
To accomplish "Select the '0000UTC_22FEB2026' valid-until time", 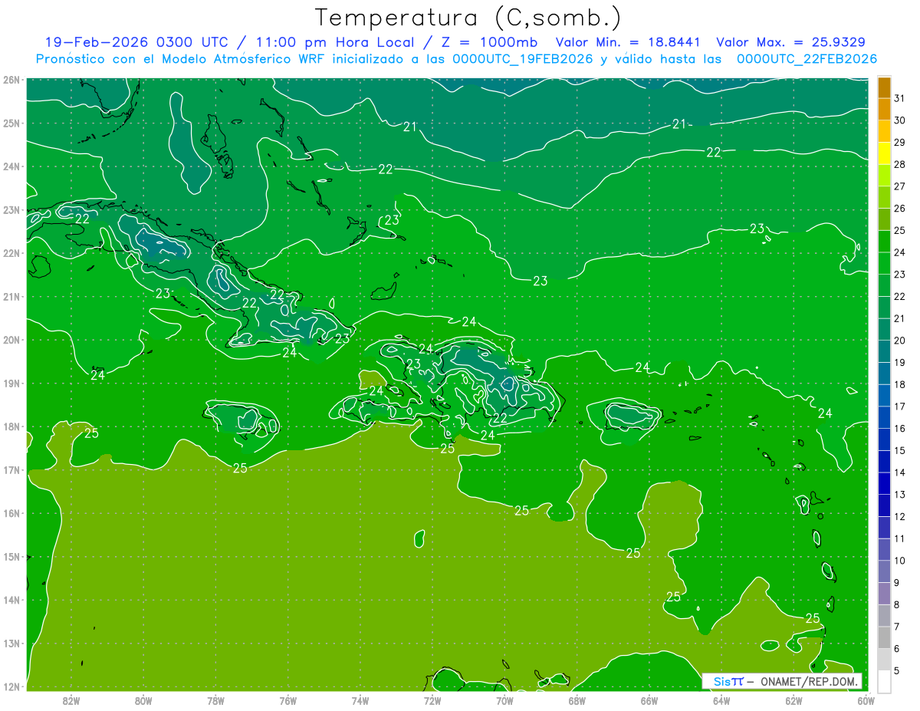I will click(x=807, y=59).
